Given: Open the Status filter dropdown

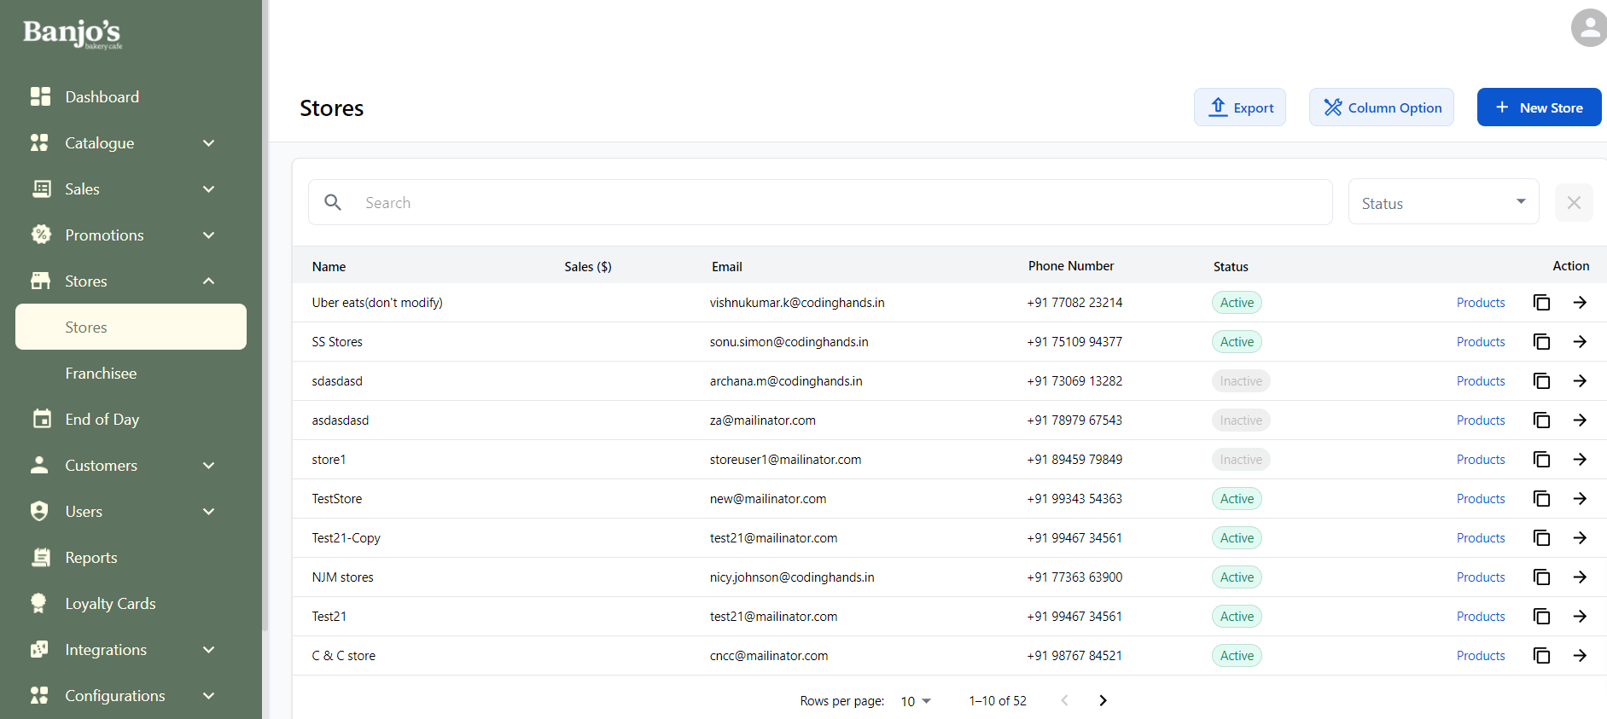Looking at the screenshot, I should 1443,203.
